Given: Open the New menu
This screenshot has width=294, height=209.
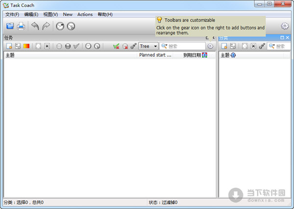Looking at the screenshot, I should [68, 14].
